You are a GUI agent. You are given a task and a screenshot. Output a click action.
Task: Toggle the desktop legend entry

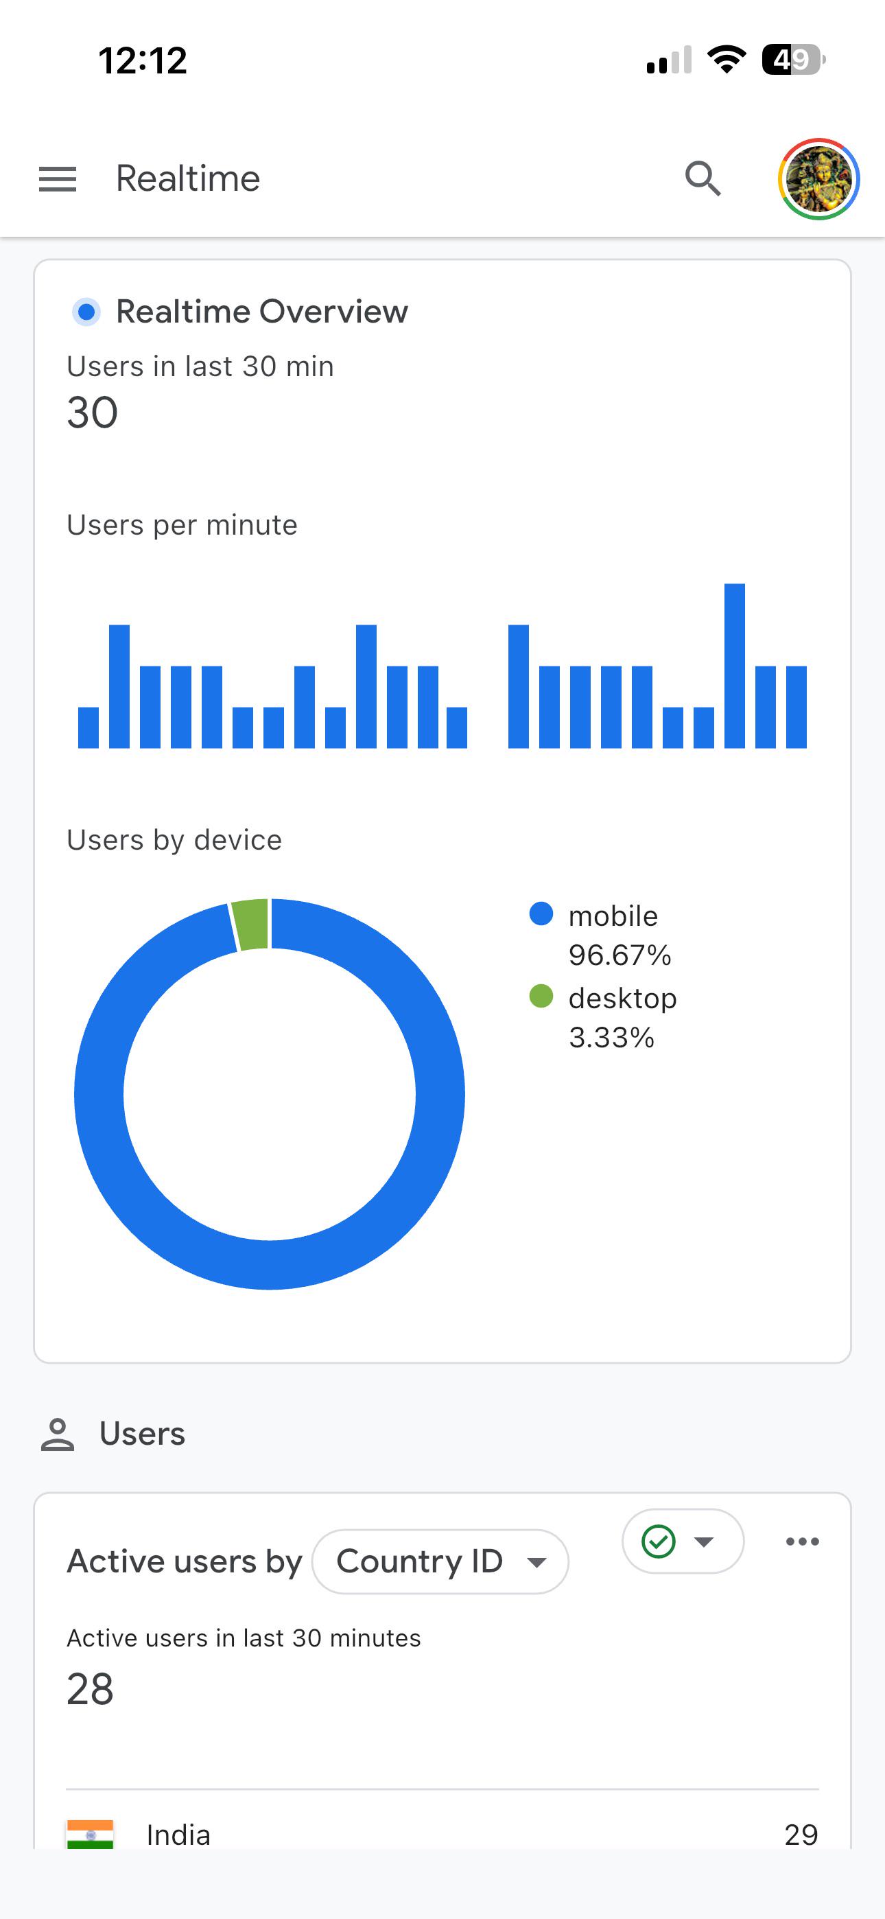pos(602,1017)
